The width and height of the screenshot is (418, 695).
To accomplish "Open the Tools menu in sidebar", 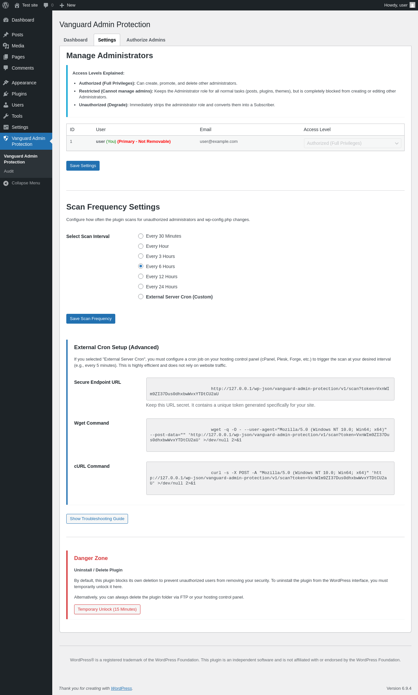I will [26, 116].
